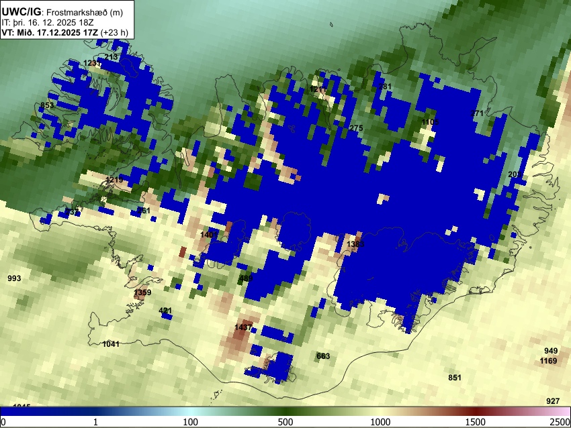Click the map value 421
The image size is (571, 428).
[x=165, y=311]
